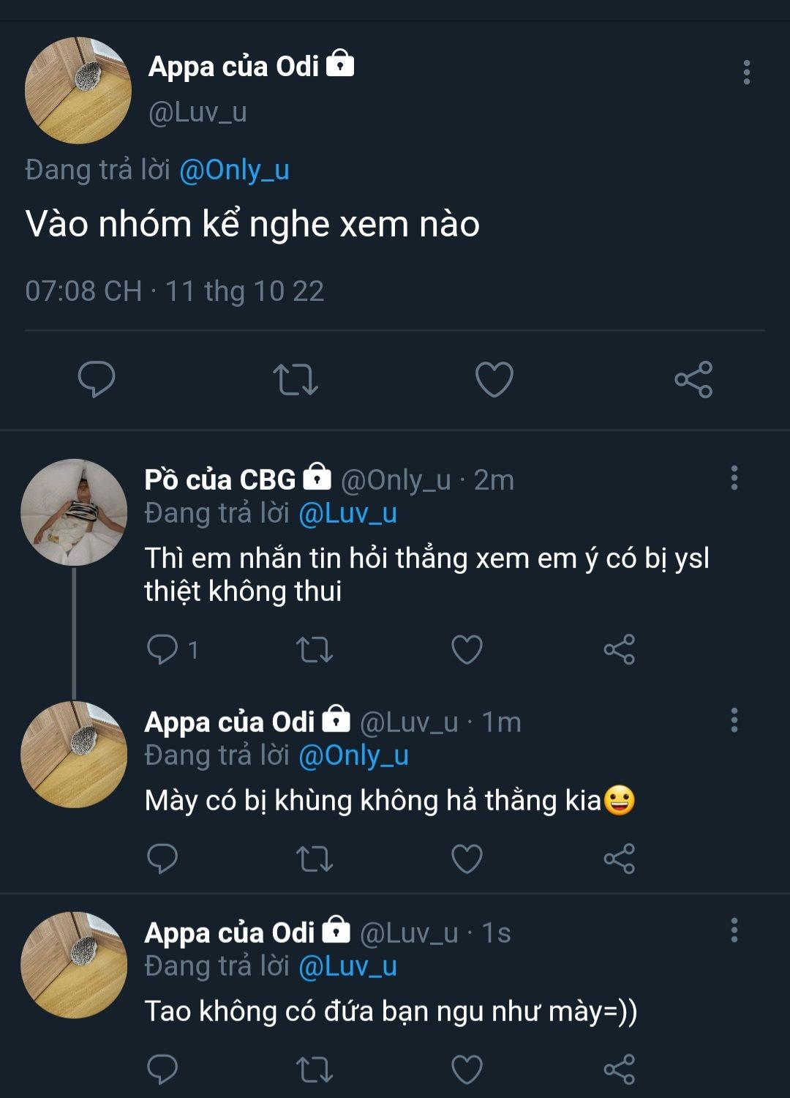
Task: Share the "Tao không có đứa bạn" tweet
Action: coord(619,1069)
